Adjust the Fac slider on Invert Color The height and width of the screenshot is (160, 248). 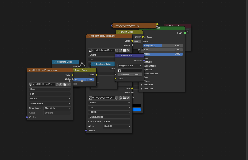(84, 80)
